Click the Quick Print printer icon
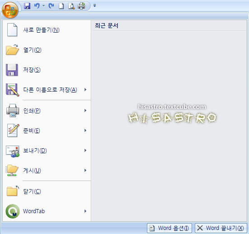 pos(81,6)
